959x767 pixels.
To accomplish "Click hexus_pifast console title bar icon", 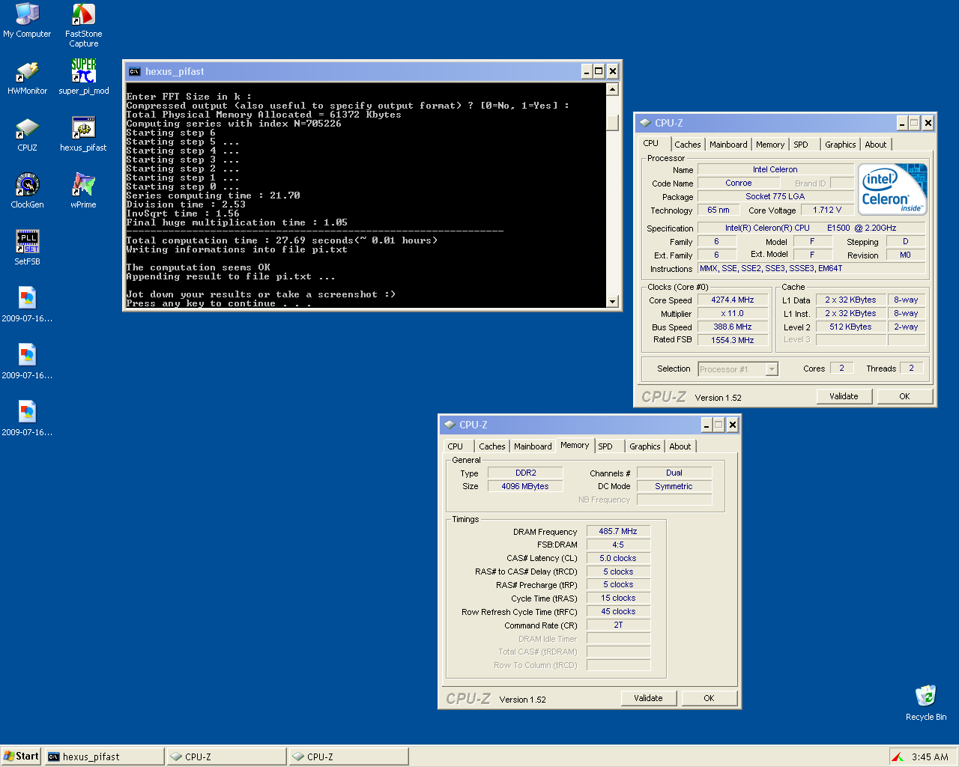I will [x=135, y=72].
